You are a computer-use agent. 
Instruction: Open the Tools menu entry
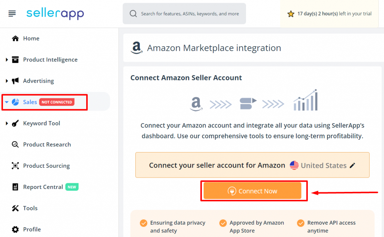[30, 208]
